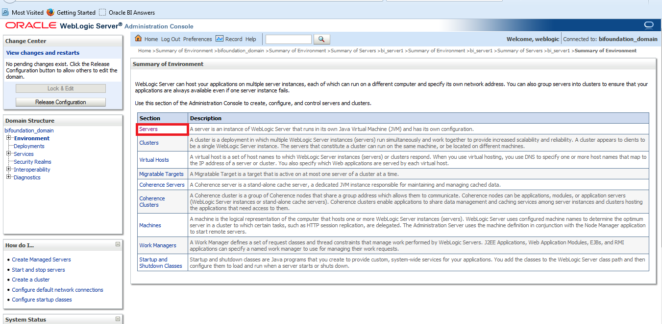This screenshot has width=662, height=324.
Task: Click inside the console search field
Action: 289,39
